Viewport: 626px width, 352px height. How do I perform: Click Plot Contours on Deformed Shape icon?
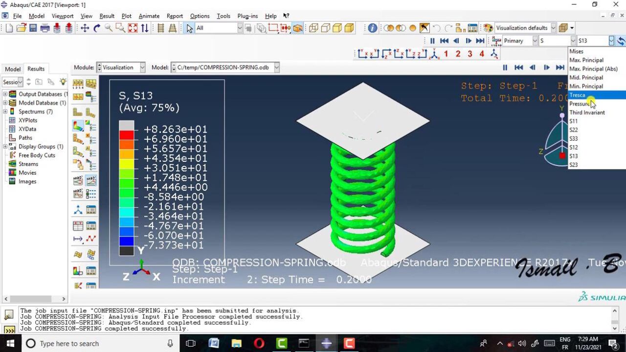(x=78, y=126)
